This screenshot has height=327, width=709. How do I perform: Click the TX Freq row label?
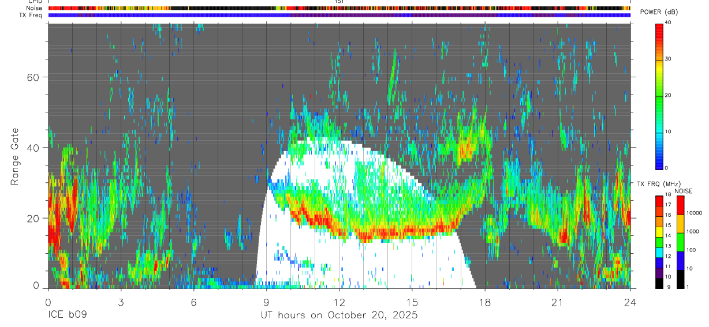click(30, 15)
